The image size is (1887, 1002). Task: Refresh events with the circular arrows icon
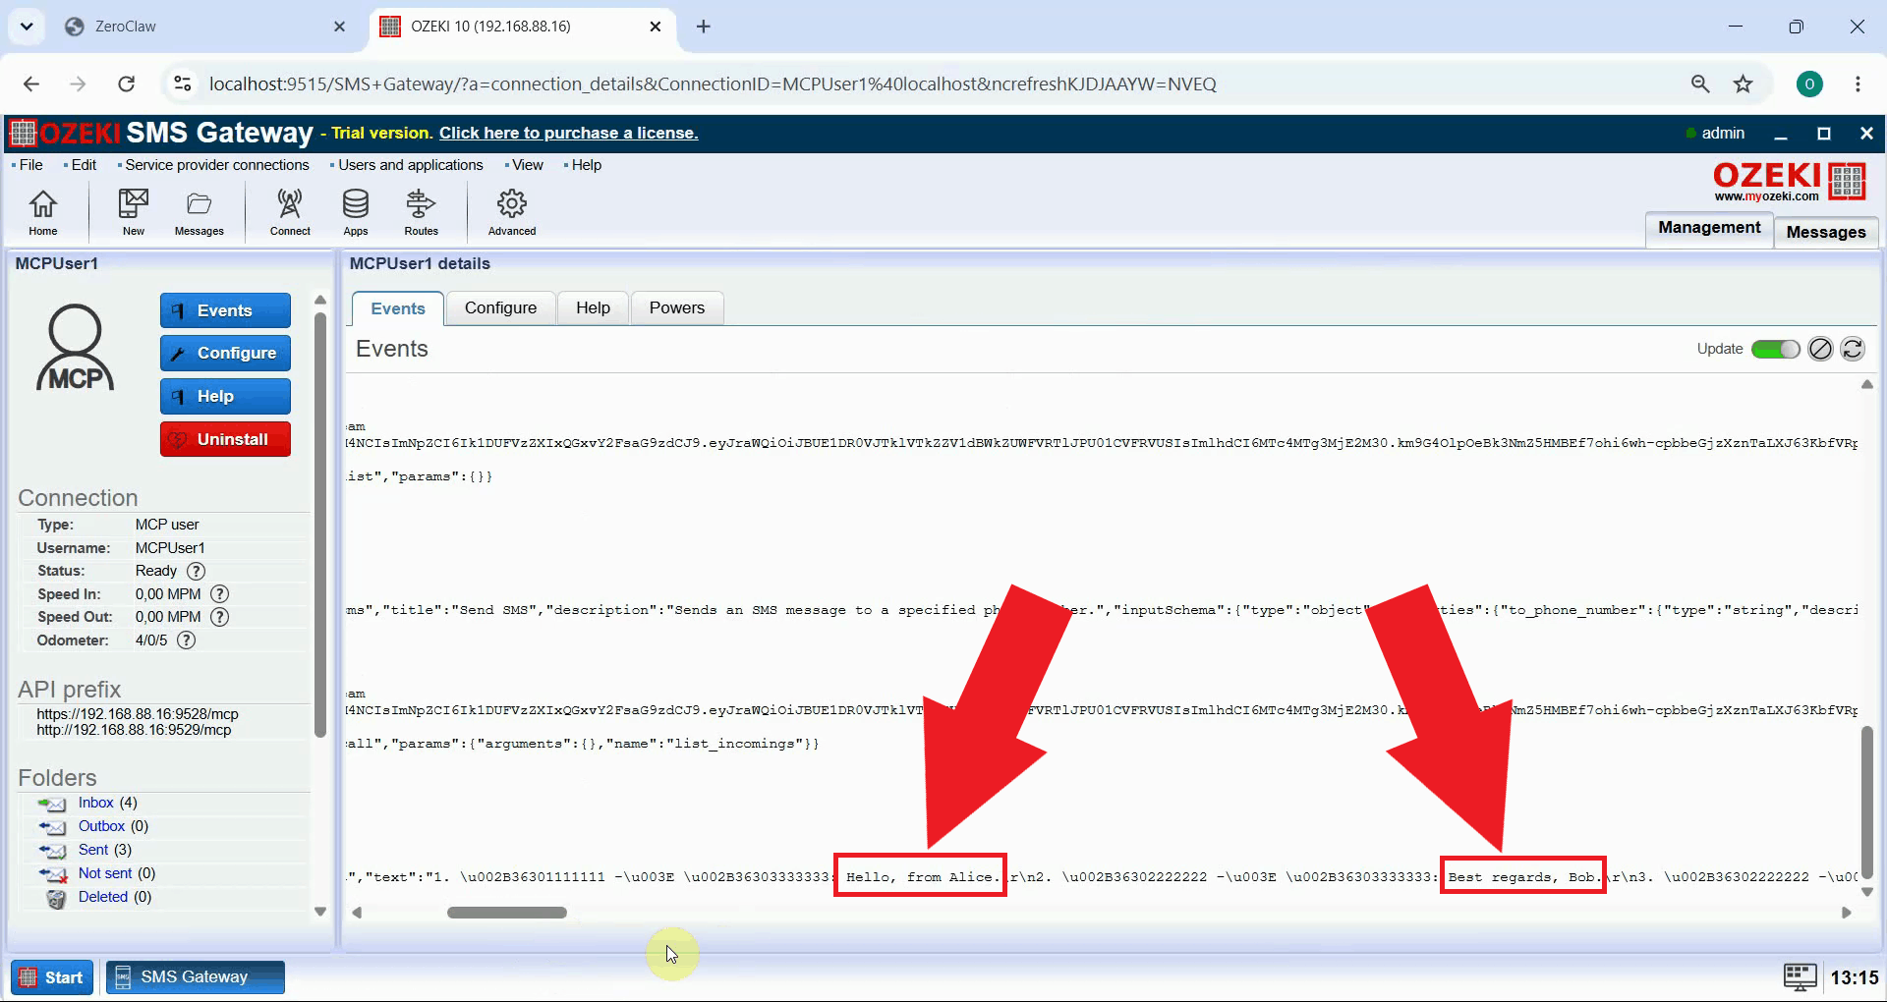1853,349
